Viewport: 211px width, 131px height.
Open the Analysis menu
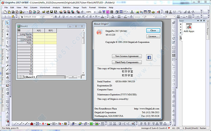[56, 7]
